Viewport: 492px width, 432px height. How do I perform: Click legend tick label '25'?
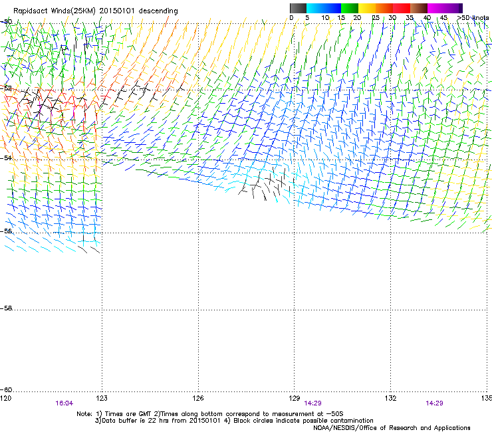pyautogui.click(x=376, y=18)
